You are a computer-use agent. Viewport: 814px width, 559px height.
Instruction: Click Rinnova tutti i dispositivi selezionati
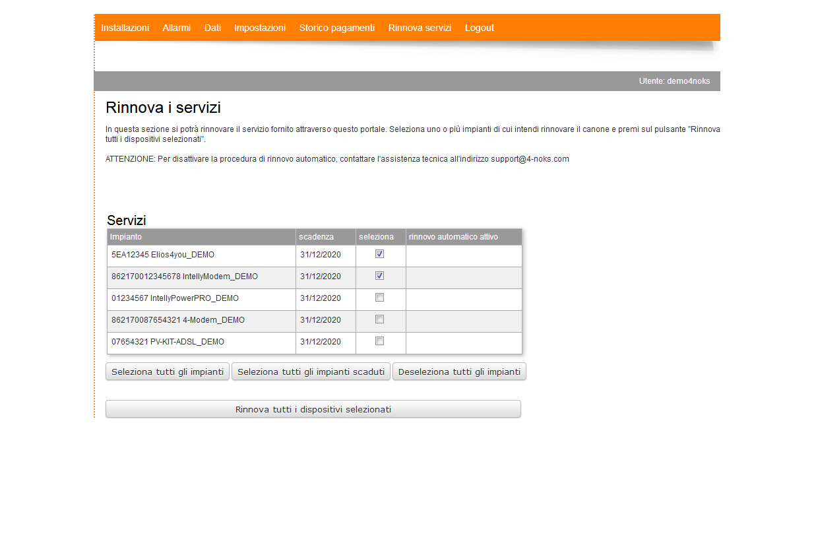pos(313,409)
